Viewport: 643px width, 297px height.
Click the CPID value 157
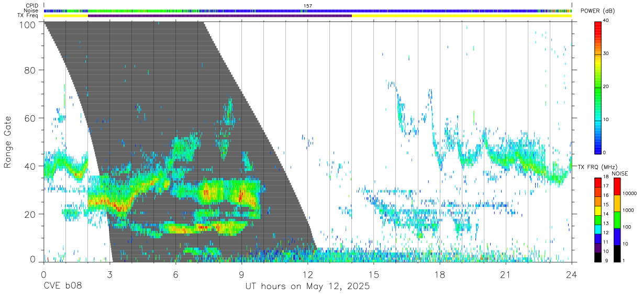click(307, 6)
